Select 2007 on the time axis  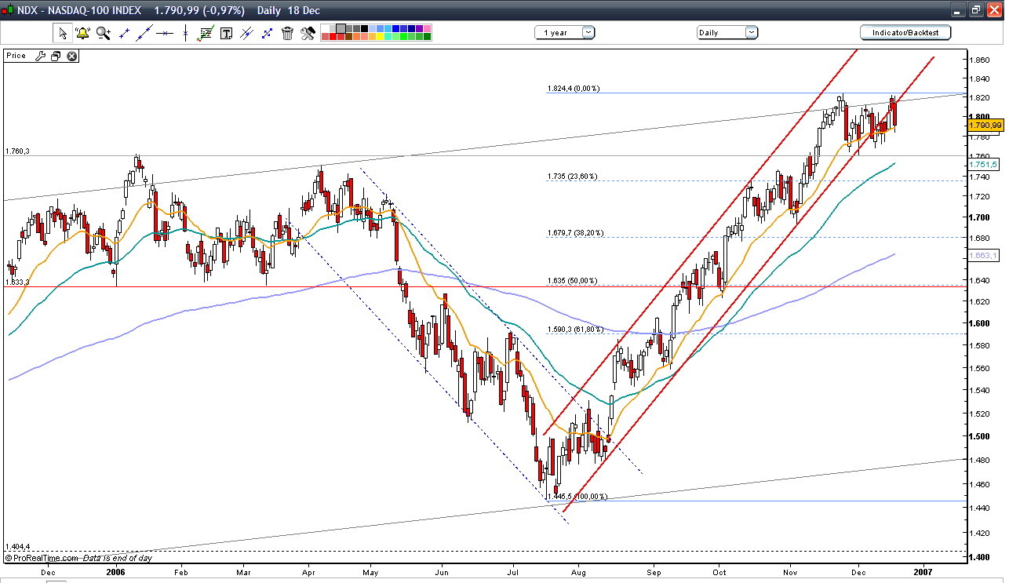923,573
